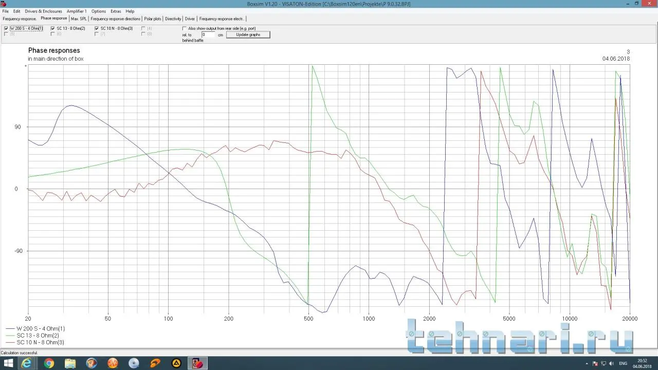Open File Explorer folder icon in taskbar

pos(70,363)
